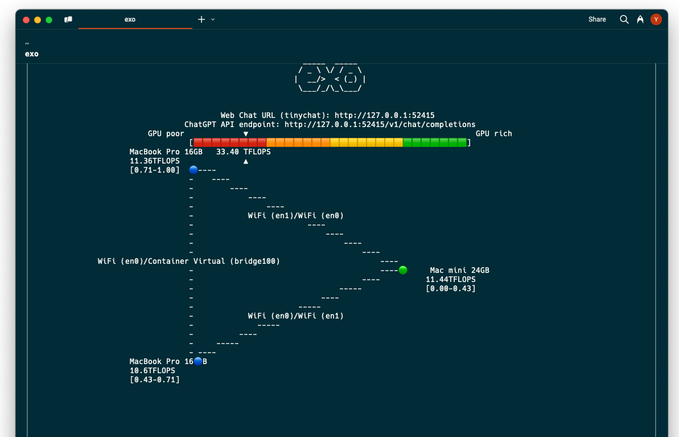Click the down-pointing marker above the GPU bar
679x437 pixels.
tap(245, 134)
